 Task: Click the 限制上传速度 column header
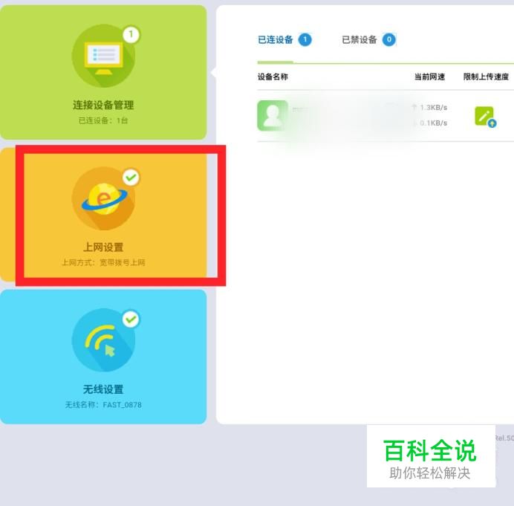click(x=486, y=77)
